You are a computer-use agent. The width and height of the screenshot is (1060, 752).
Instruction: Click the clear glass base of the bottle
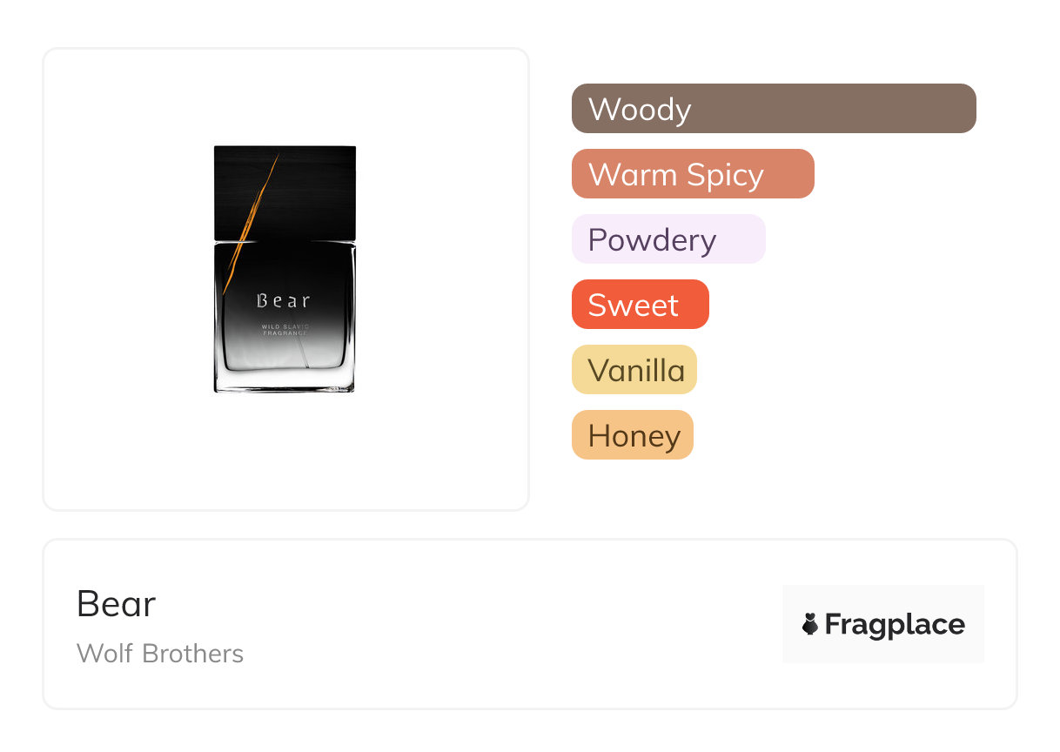(x=285, y=383)
